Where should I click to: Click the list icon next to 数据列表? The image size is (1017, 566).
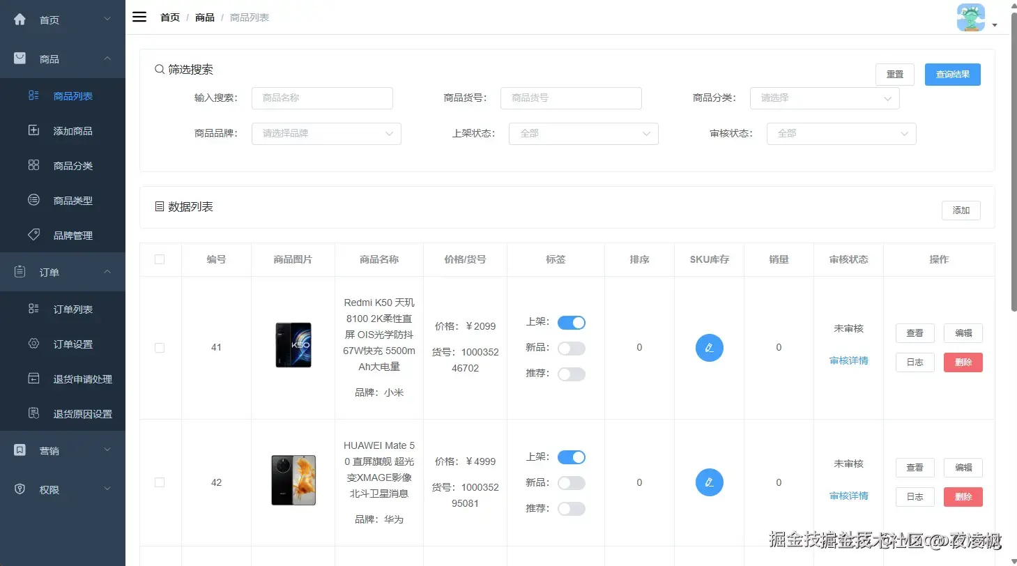click(160, 207)
